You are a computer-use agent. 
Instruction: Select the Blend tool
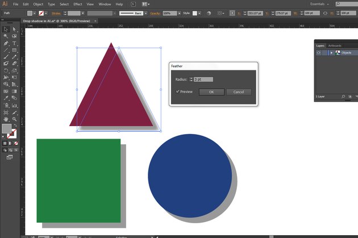(14, 98)
